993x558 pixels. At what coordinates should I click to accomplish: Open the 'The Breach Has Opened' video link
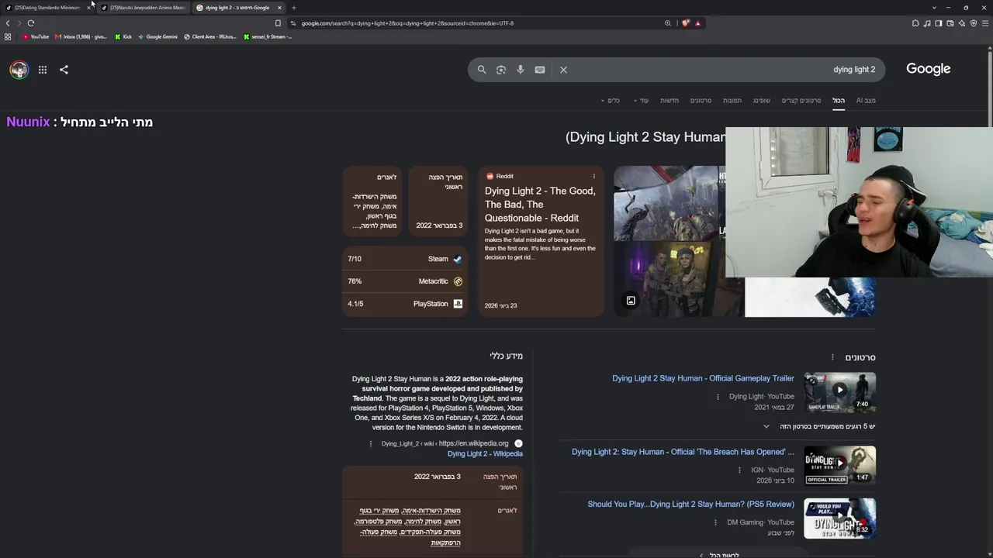683,452
